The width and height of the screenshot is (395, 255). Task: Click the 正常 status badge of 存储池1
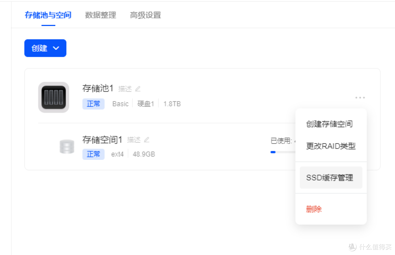93,104
